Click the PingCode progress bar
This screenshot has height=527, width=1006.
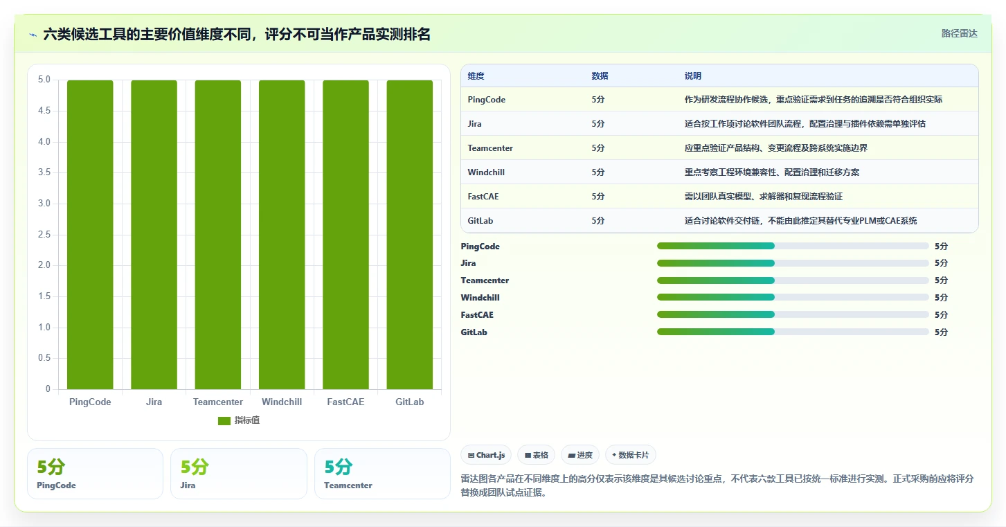click(x=793, y=246)
